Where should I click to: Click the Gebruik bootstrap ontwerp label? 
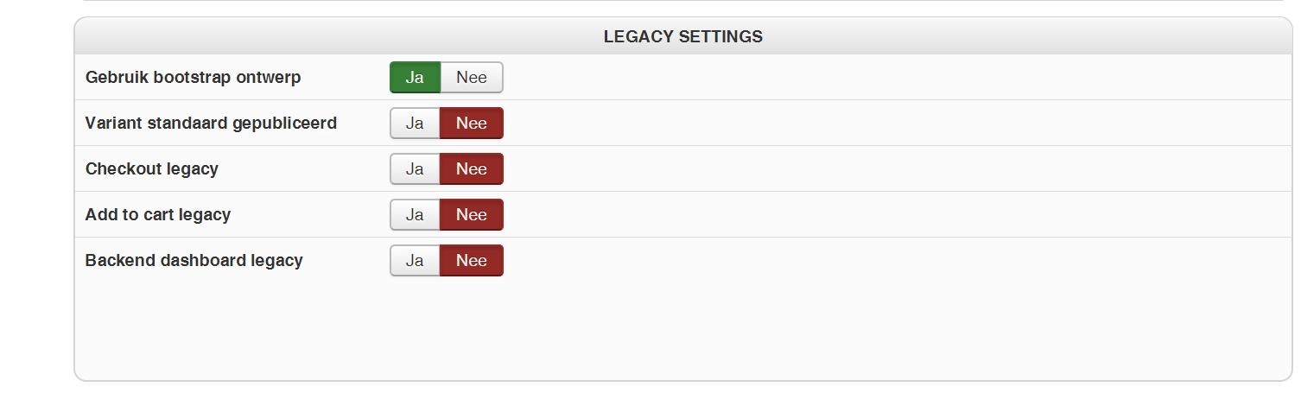[193, 77]
